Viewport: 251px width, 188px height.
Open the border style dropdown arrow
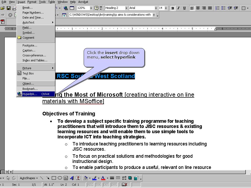tap(248, 8)
